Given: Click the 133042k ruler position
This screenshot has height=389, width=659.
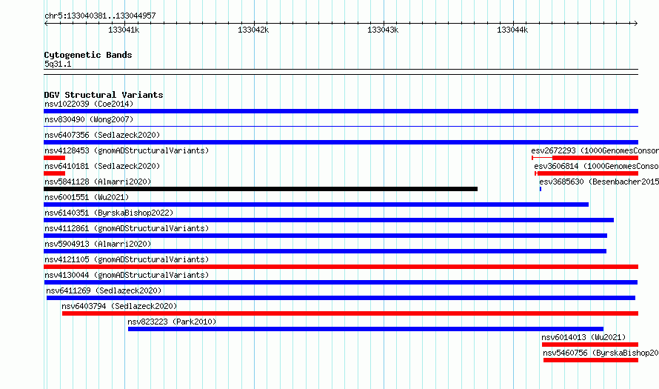Looking at the screenshot, I should [253, 30].
